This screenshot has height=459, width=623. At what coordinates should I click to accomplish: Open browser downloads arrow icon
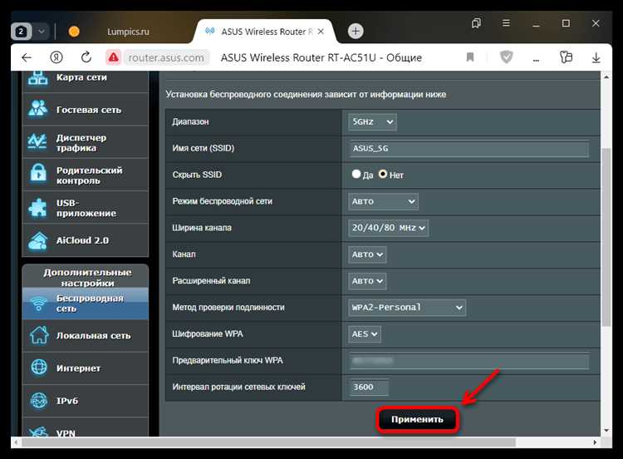pos(596,57)
